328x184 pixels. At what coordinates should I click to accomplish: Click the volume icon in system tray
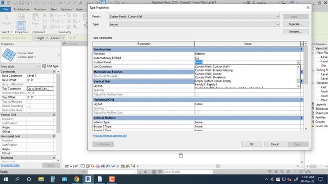[290, 179]
